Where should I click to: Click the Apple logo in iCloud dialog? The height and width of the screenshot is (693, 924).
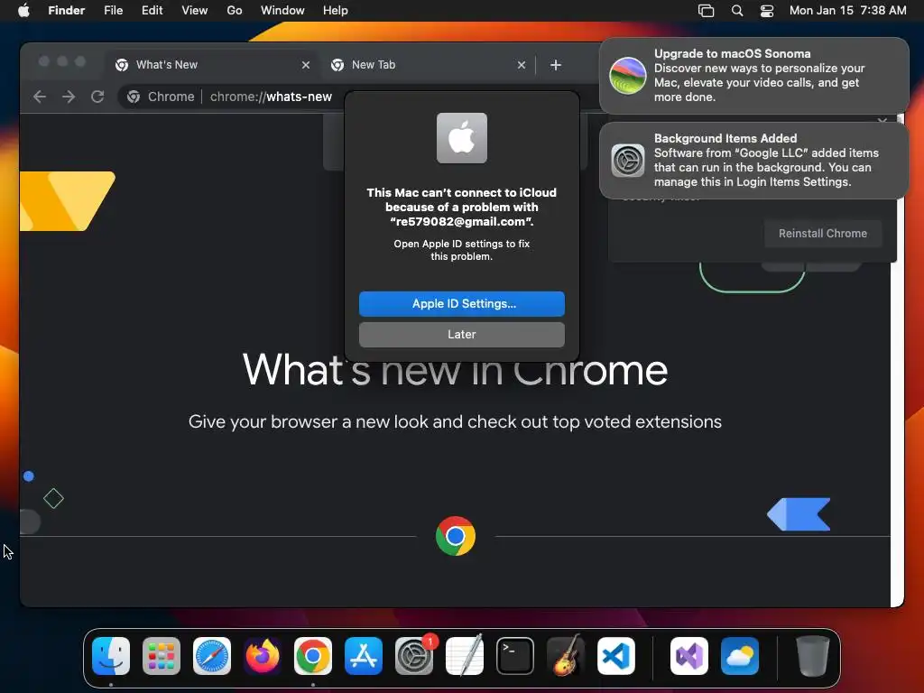pyautogui.click(x=461, y=138)
